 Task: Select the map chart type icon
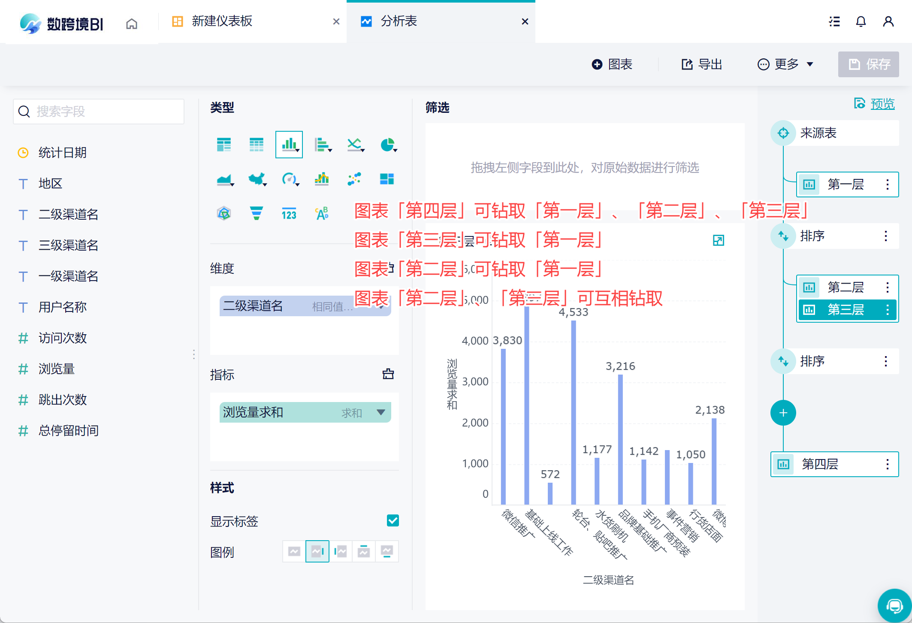pos(257,179)
